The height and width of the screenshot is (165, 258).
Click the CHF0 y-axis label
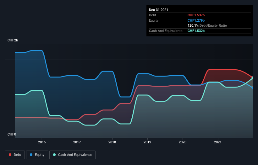click(x=12, y=134)
